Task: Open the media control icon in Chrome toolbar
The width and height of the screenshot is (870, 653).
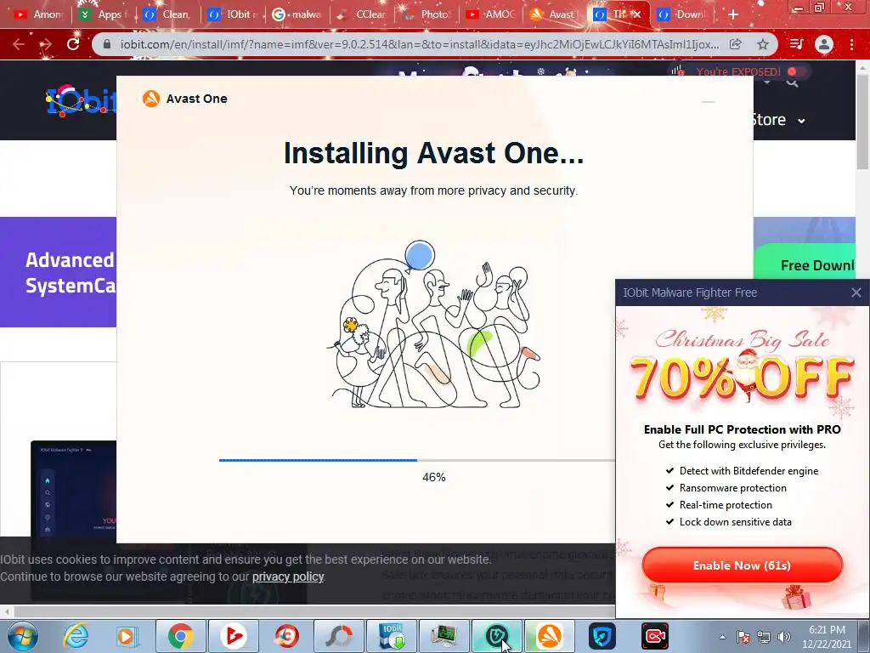Action: tap(796, 44)
